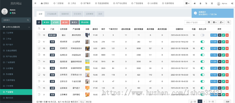Open the column visibility grid dropdown
This screenshot has height=103, width=235.
click(x=215, y=22)
